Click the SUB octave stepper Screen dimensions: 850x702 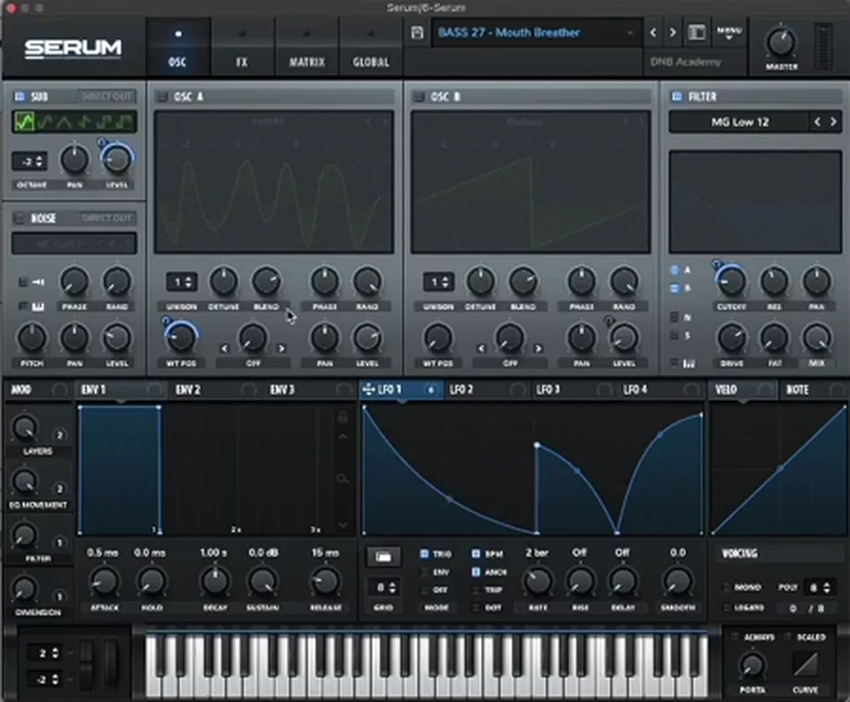click(x=30, y=161)
